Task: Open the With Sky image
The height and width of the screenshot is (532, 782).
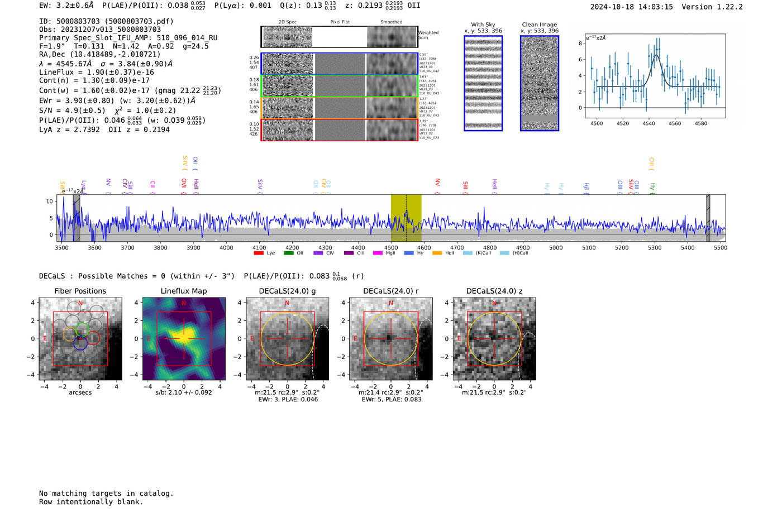Action: (x=483, y=83)
